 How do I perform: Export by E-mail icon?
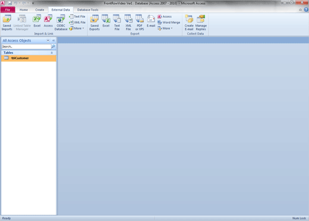click(151, 21)
